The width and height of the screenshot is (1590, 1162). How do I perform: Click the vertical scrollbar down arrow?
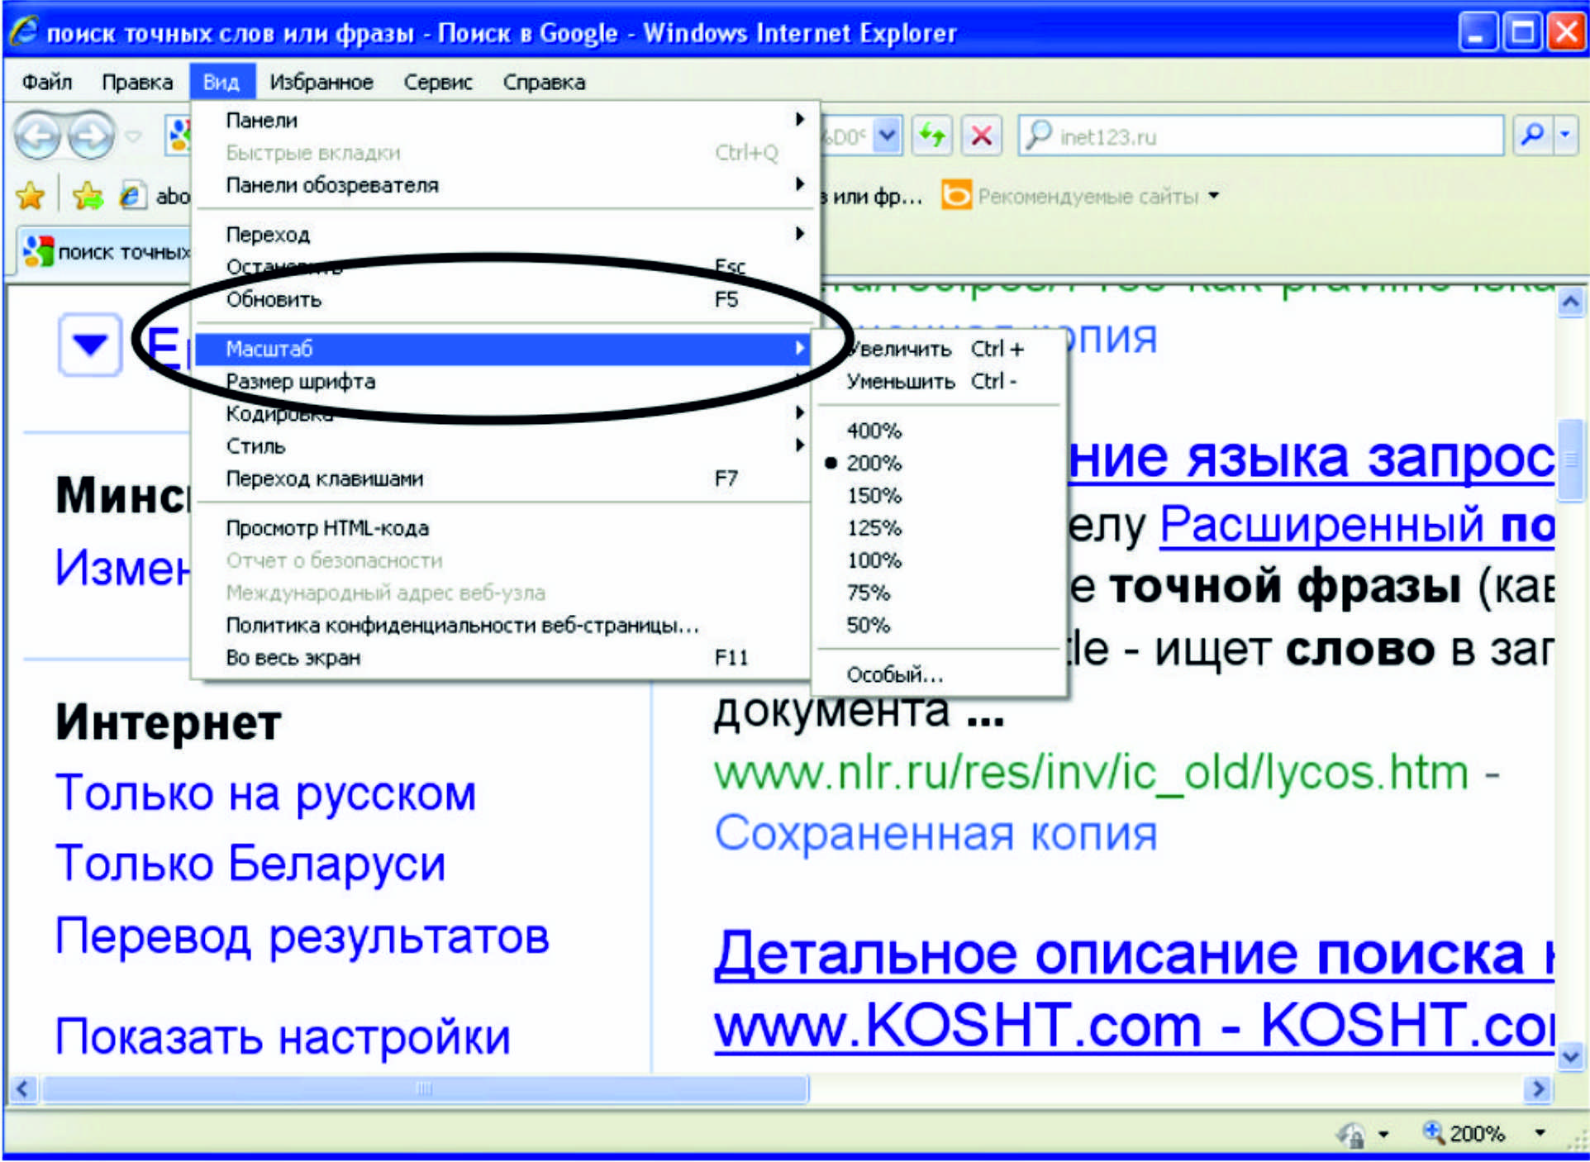coord(1570,1055)
